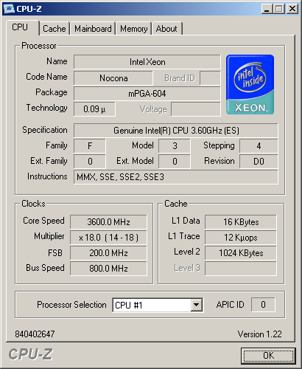Click the number 840402647 at bottom
This screenshot has height=369, width=302.
click(35, 334)
